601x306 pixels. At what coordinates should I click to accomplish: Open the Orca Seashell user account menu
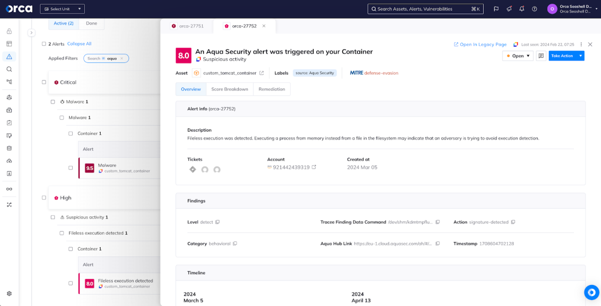pos(573,9)
